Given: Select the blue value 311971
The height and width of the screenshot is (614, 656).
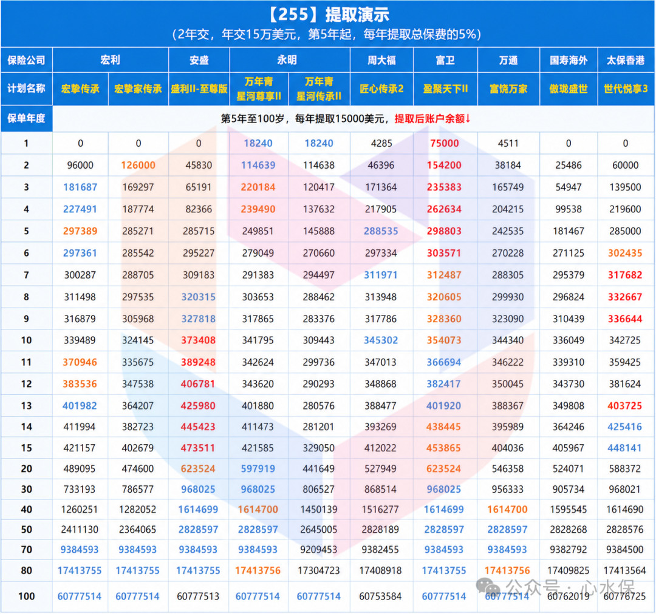Looking at the screenshot, I should (x=381, y=275).
